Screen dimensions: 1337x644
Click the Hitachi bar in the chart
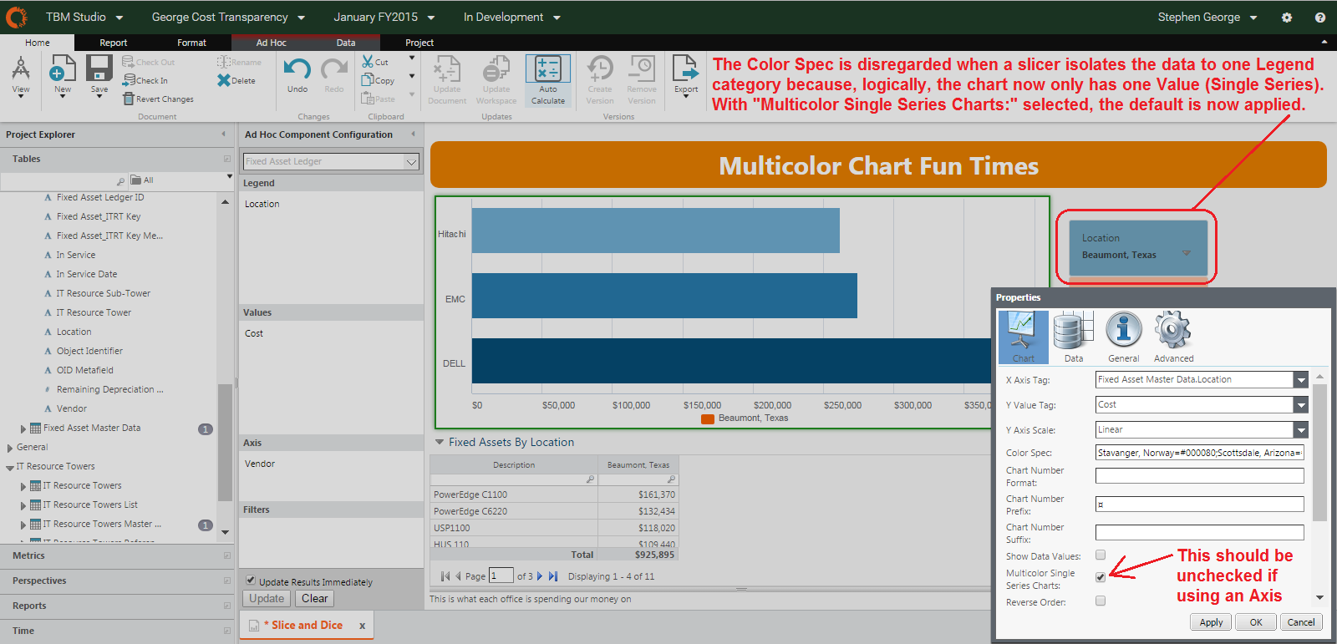[x=655, y=231]
